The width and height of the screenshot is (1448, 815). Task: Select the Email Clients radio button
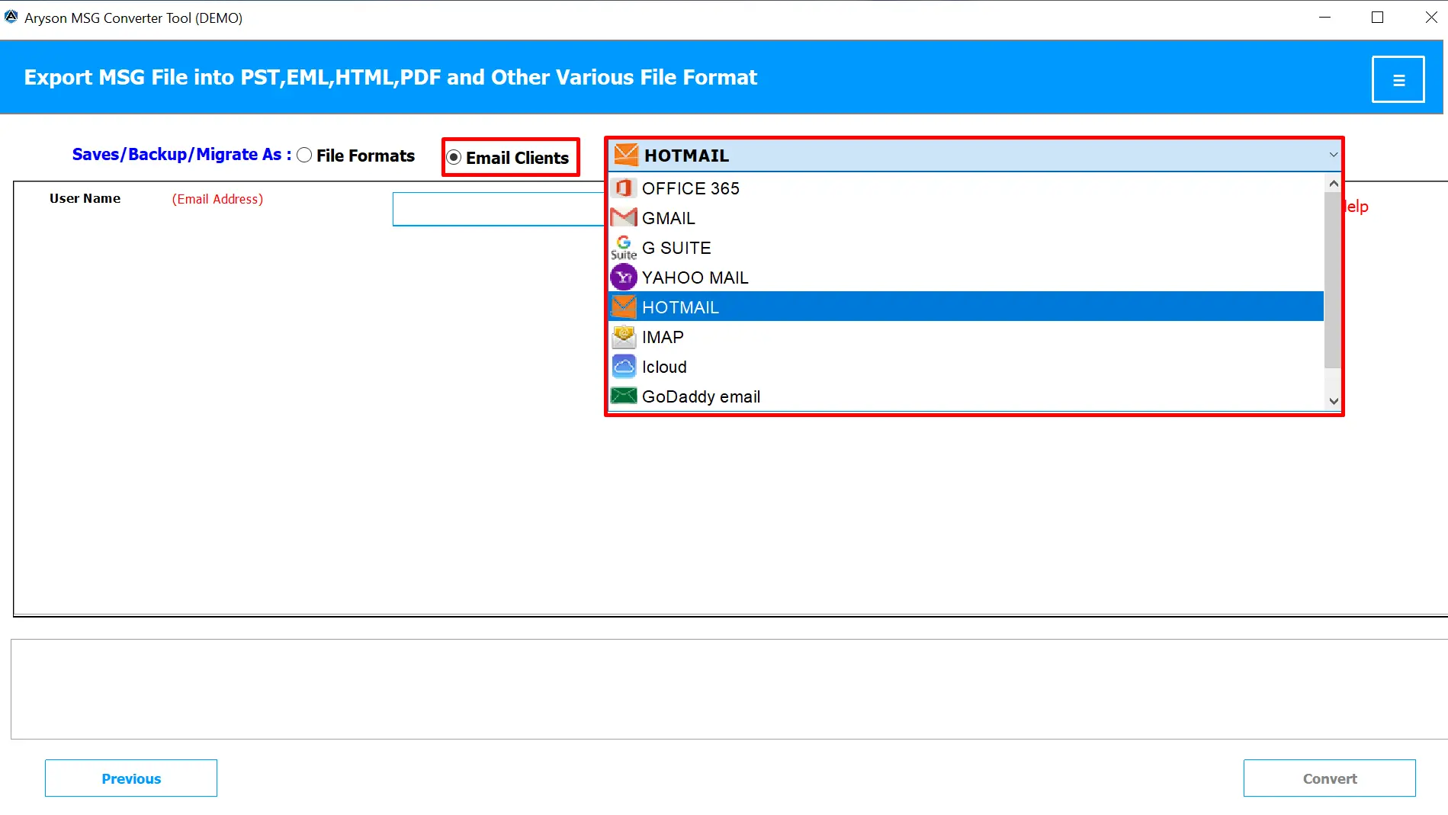point(454,158)
